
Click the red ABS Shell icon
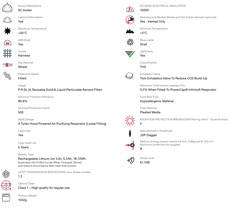[7, 42]
